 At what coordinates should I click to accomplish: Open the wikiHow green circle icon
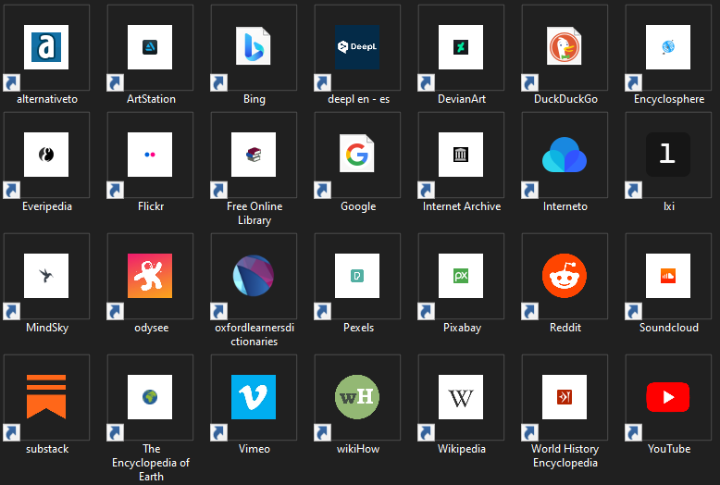[x=357, y=397]
